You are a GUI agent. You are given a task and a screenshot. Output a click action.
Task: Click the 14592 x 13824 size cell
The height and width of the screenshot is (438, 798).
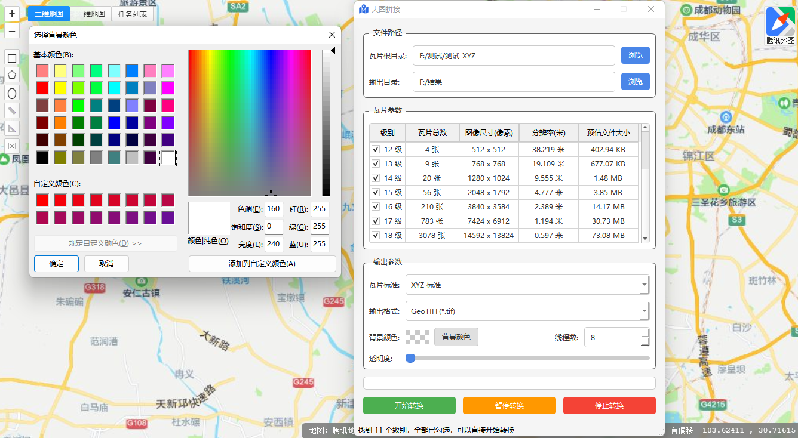coord(489,235)
